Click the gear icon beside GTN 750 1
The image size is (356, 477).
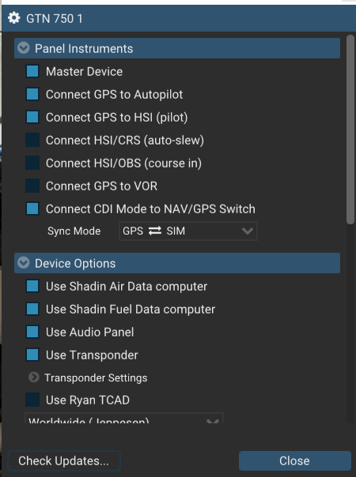point(13,18)
